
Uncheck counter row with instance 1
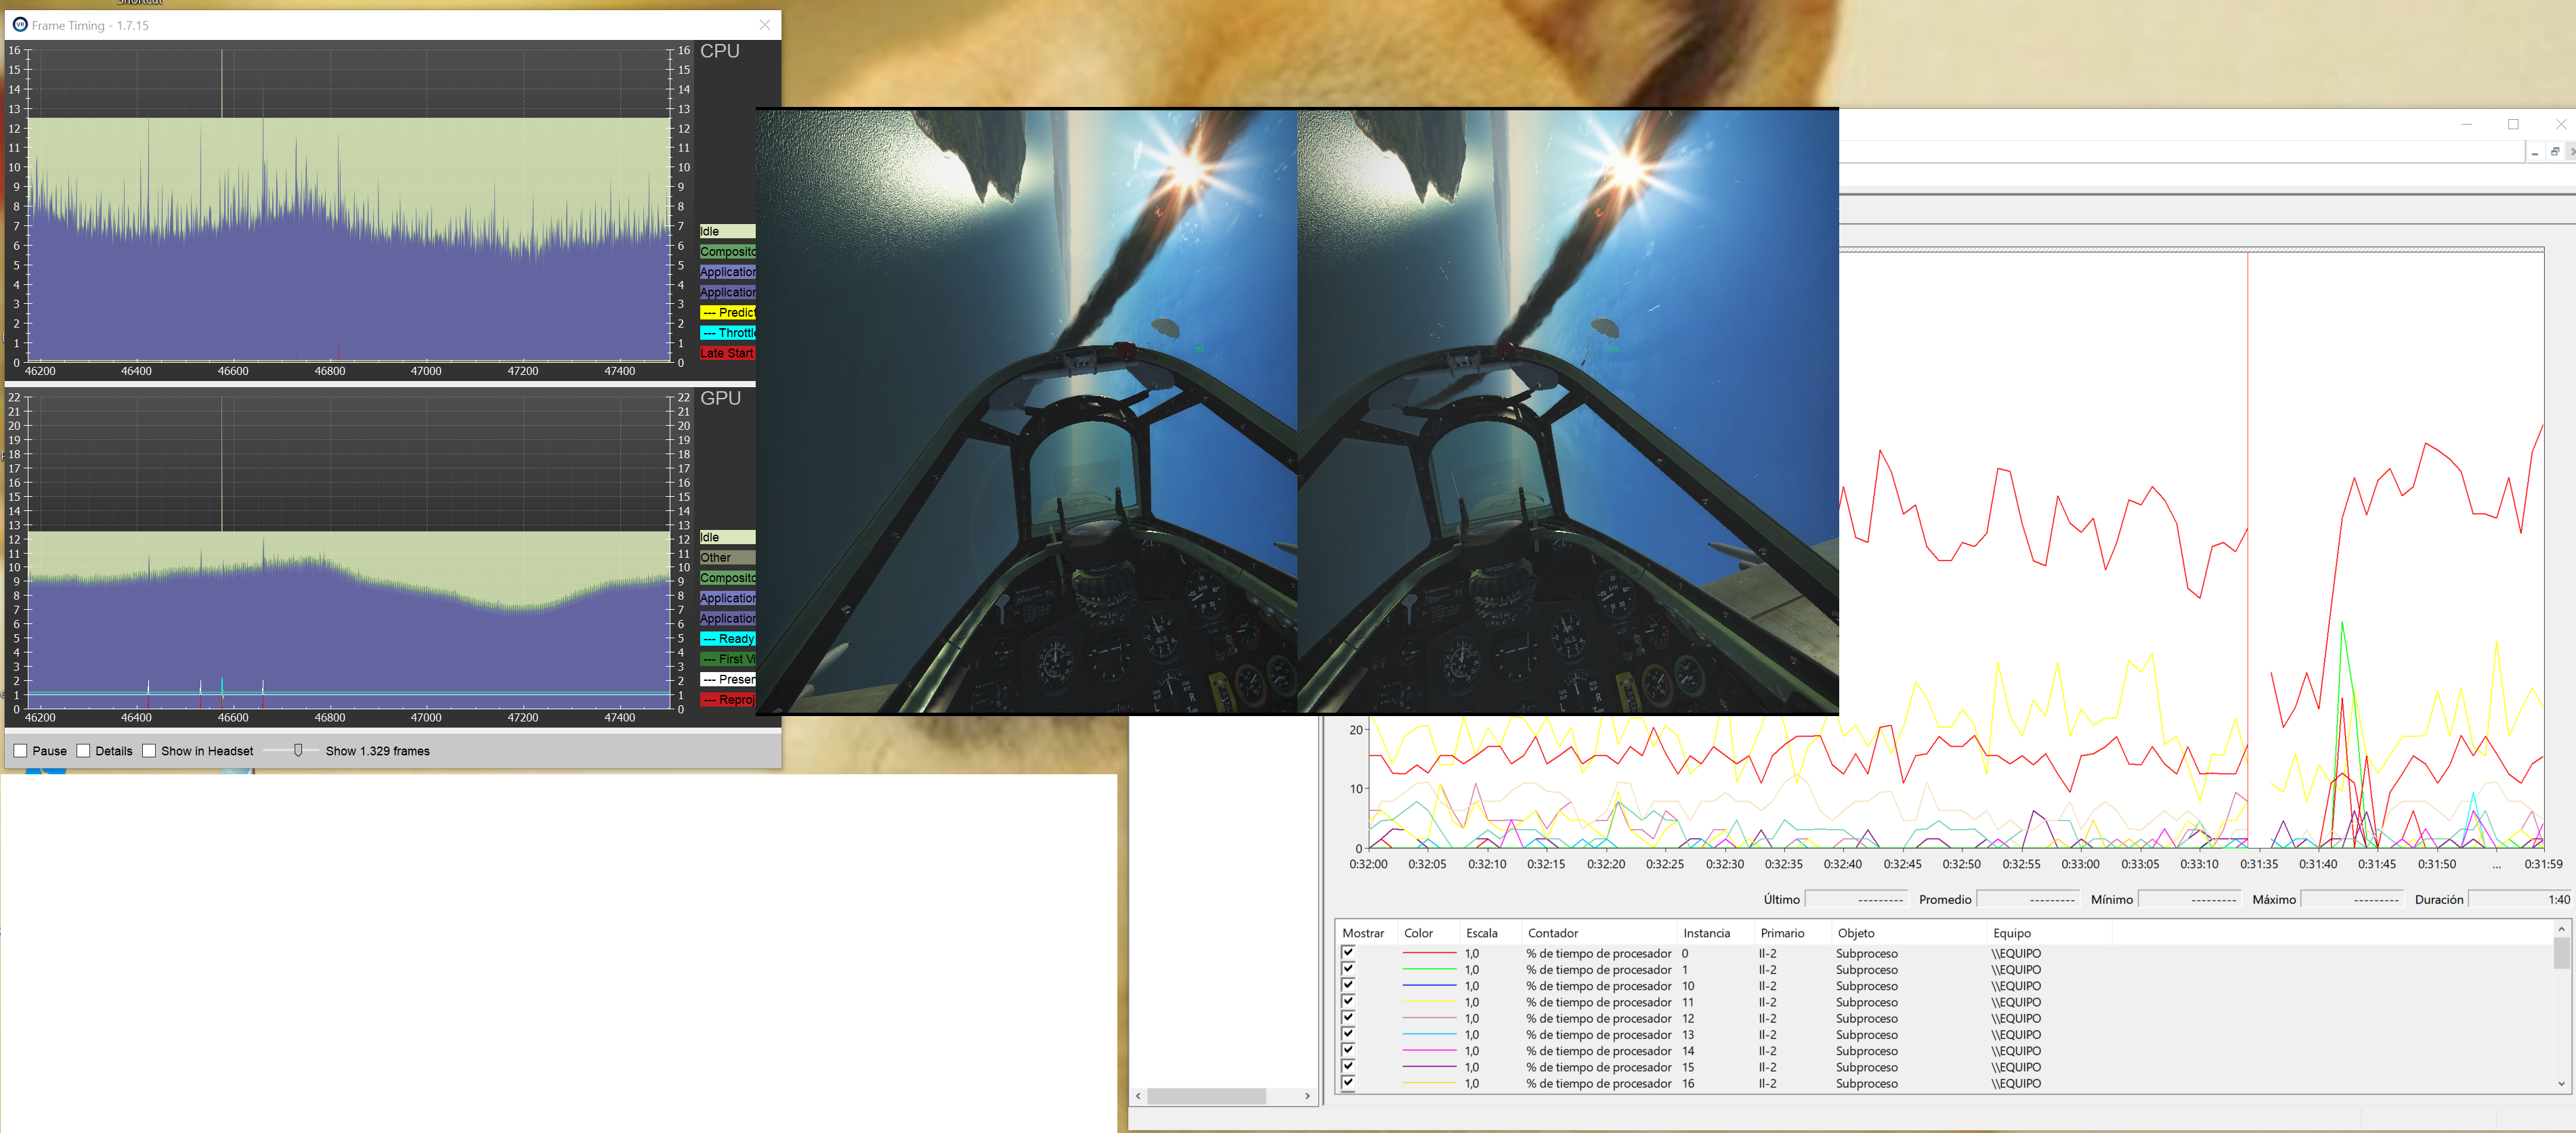click(1348, 968)
